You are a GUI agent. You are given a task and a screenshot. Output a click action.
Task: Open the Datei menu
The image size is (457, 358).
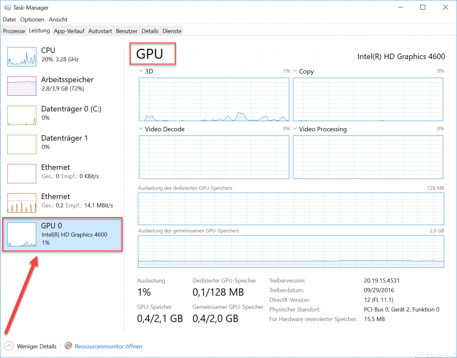pos(9,19)
